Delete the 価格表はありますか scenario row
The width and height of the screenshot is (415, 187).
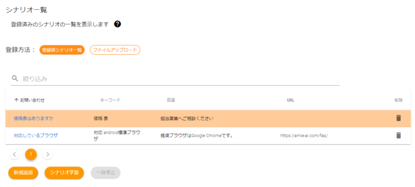coord(398,118)
